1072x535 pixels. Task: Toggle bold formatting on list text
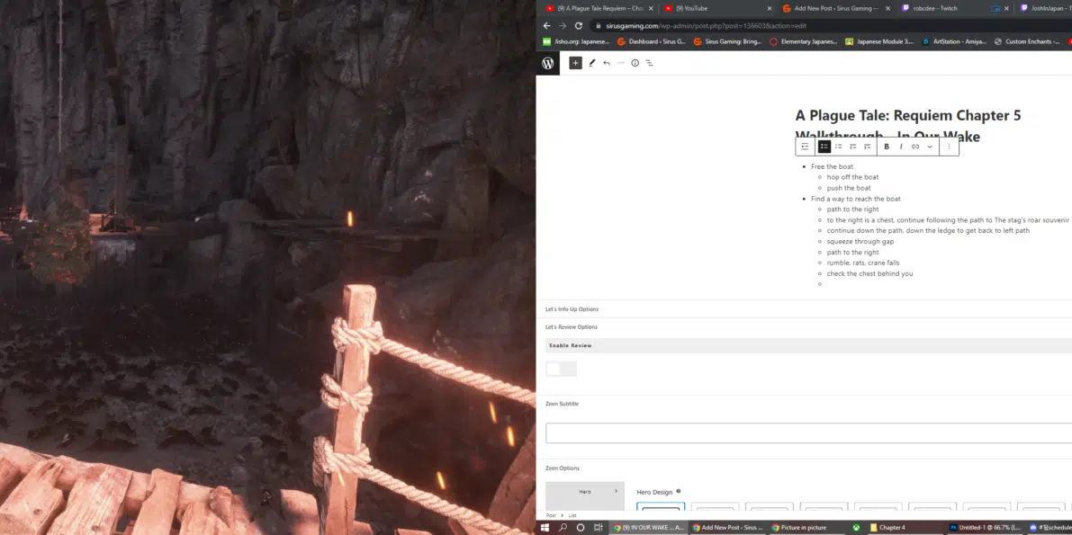tap(887, 147)
